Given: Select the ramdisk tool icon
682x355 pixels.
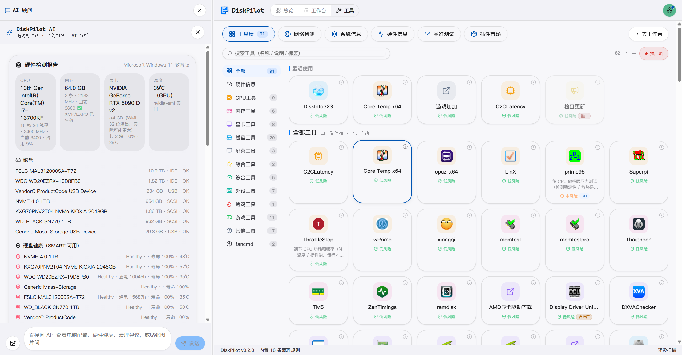Looking at the screenshot, I should [446, 291].
